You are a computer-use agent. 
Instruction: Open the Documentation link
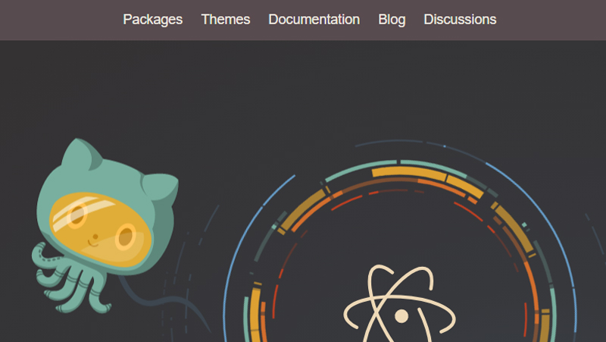pyautogui.click(x=314, y=20)
